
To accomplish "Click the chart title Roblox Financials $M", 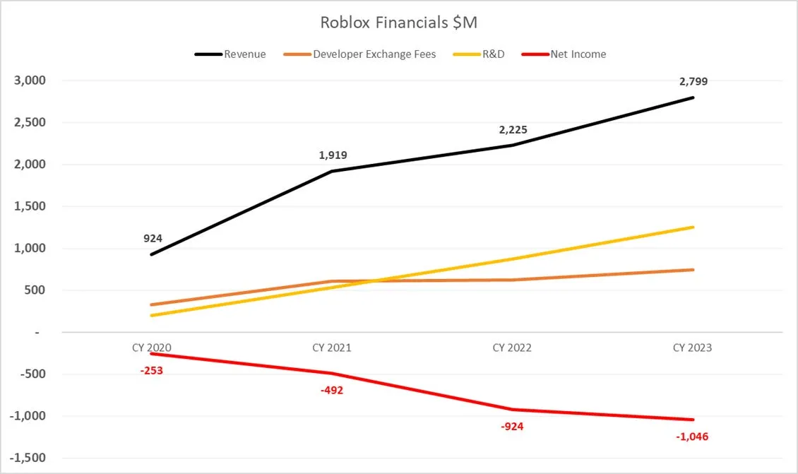I will click(398, 23).
